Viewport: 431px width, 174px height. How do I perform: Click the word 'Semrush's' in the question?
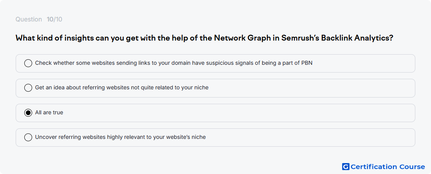click(300, 38)
